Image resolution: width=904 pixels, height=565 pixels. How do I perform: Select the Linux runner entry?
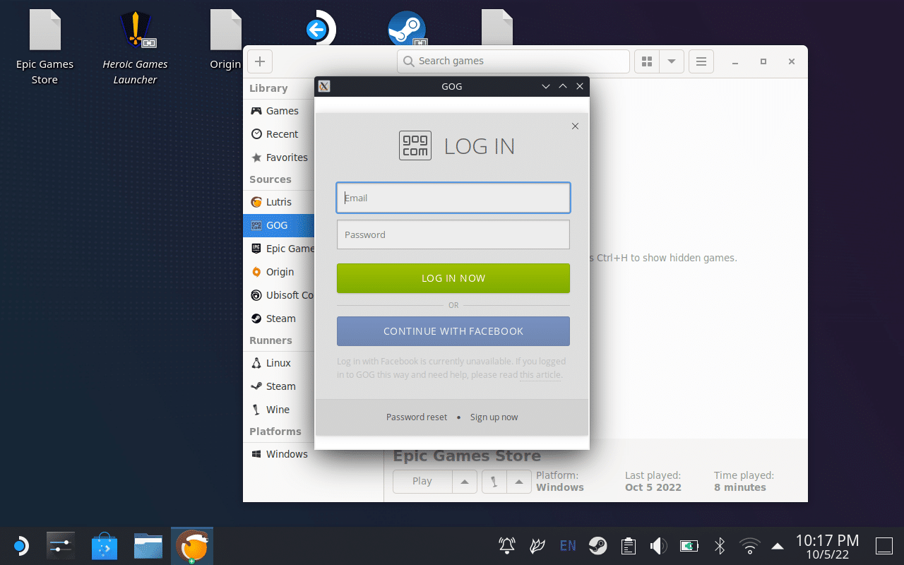[279, 363]
